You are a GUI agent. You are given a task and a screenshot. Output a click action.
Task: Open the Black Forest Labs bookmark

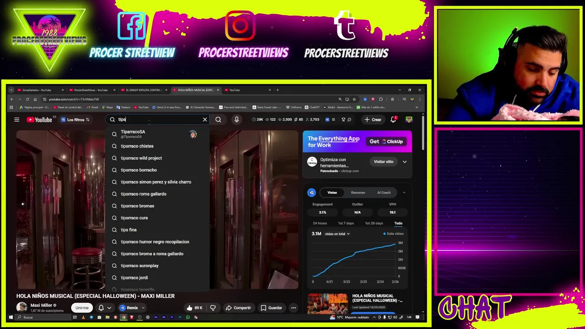click(x=267, y=107)
